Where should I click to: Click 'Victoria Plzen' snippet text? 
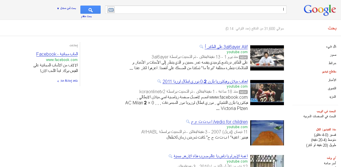click(x=234, y=108)
